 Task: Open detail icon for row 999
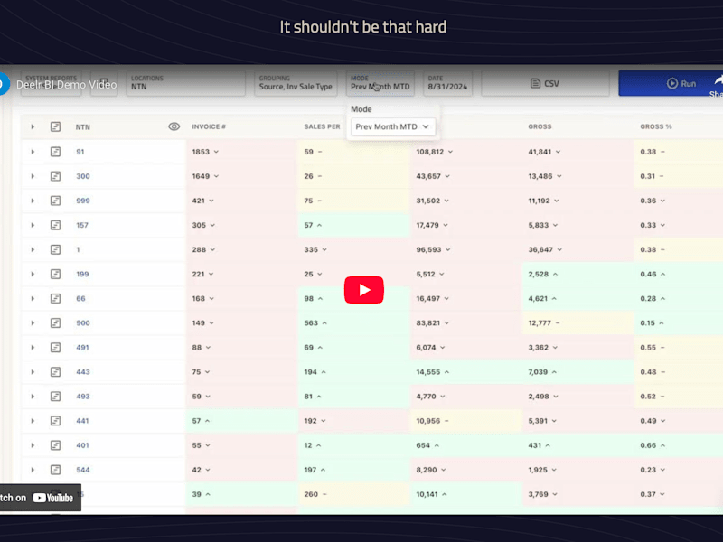(55, 201)
